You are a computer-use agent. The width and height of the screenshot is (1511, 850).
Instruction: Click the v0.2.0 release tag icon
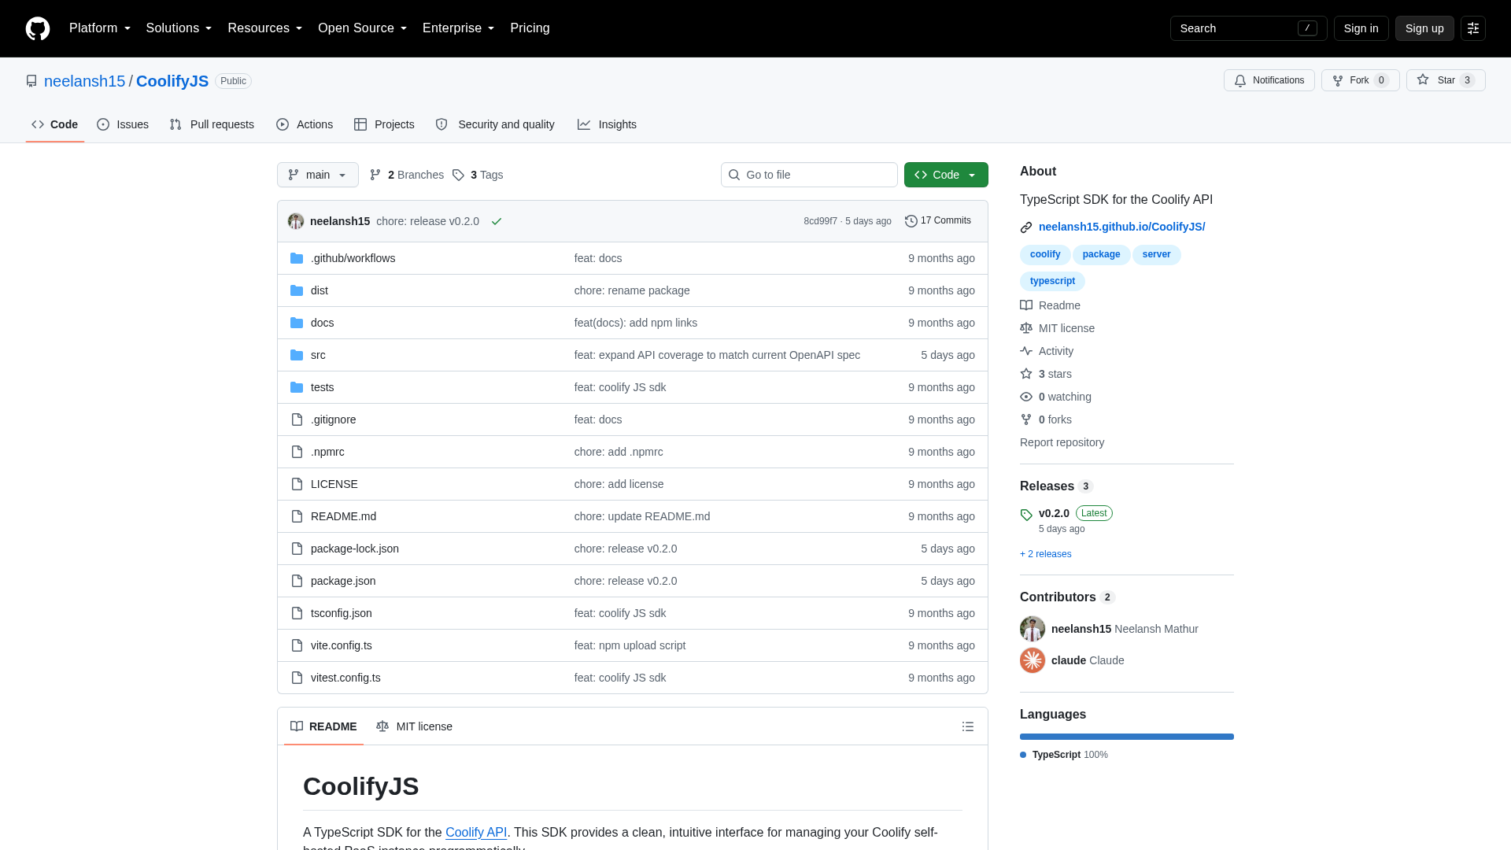(1026, 515)
